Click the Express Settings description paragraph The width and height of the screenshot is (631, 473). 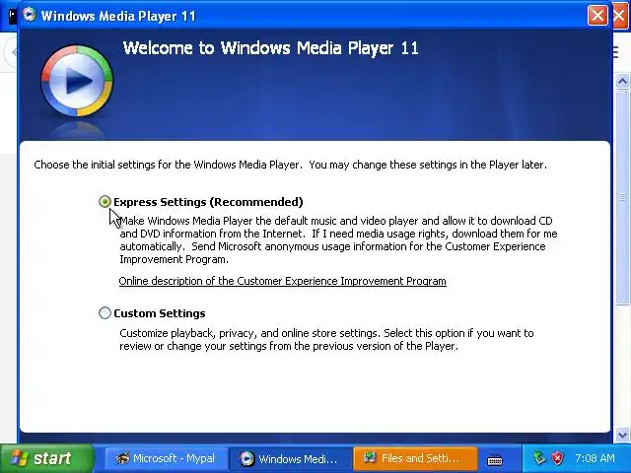point(338,239)
